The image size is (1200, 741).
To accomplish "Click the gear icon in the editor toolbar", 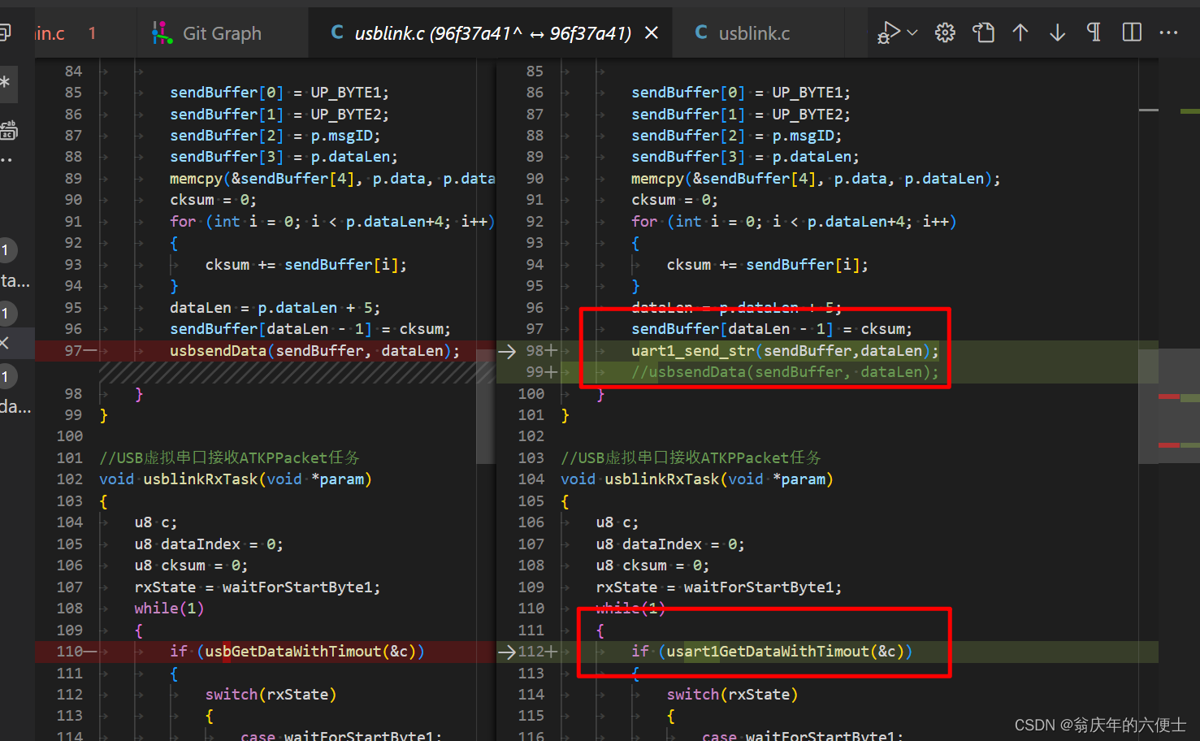I will tap(945, 32).
